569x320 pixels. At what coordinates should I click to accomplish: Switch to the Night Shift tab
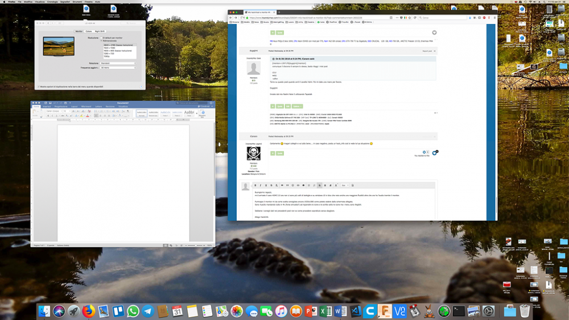coord(100,31)
